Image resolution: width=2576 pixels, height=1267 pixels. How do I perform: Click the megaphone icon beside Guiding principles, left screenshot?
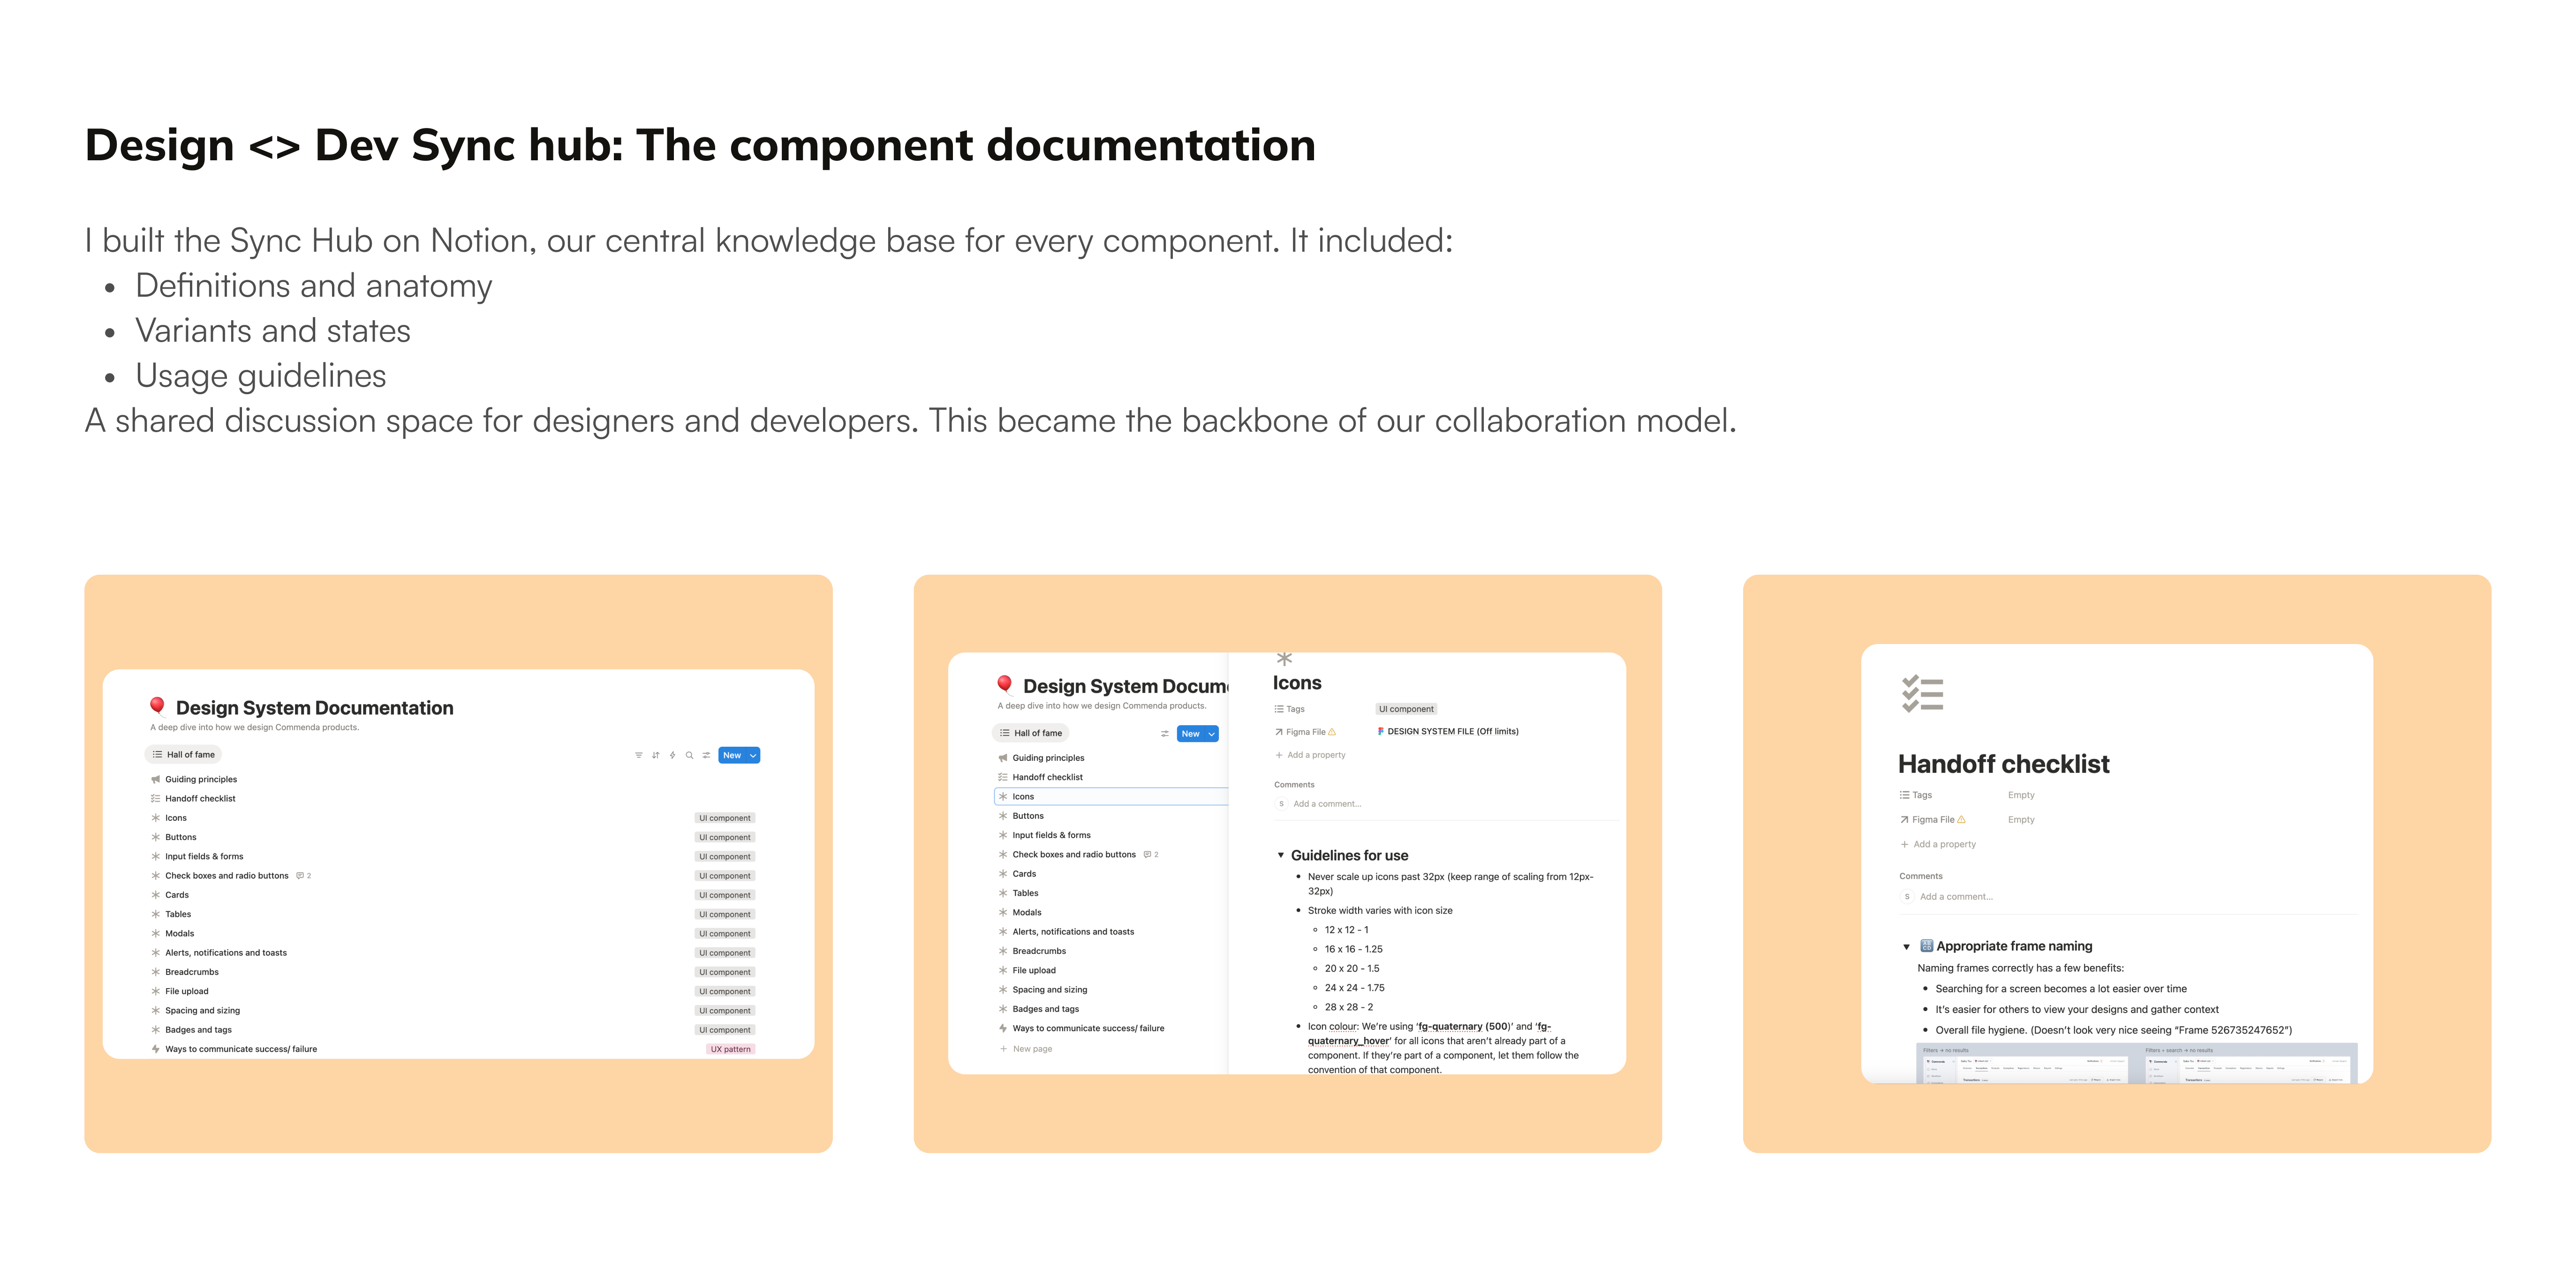[155, 780]
